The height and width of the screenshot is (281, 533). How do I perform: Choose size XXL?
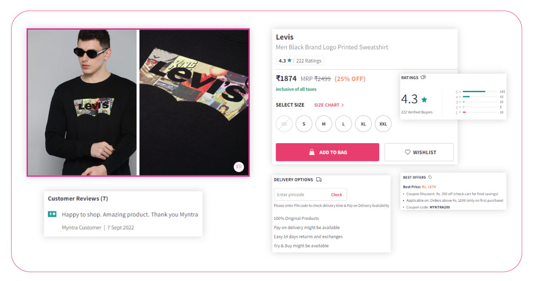[x=383, y=124]
